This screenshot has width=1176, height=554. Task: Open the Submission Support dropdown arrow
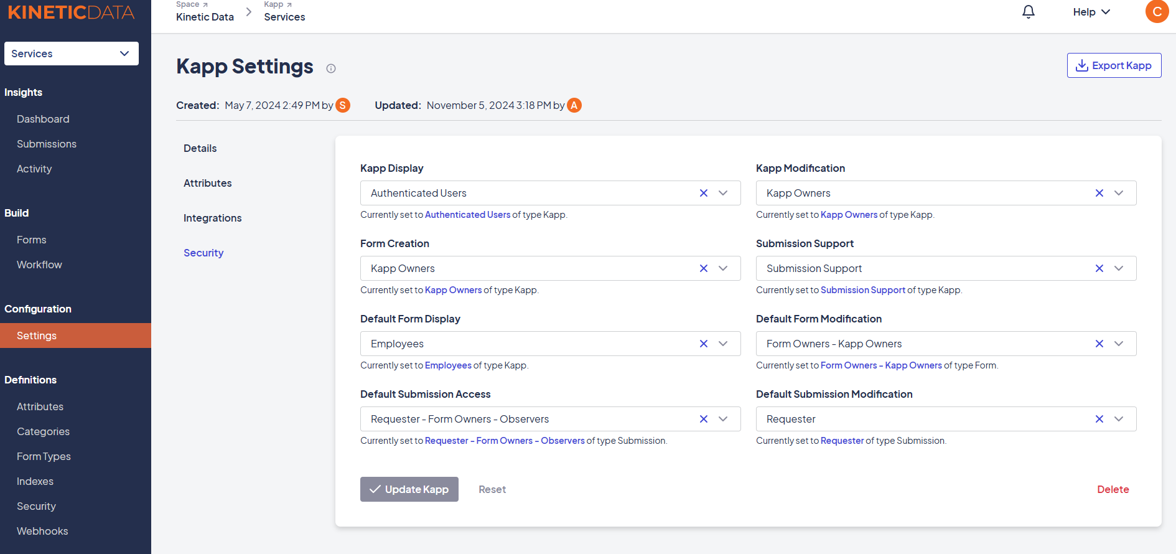1119,268
